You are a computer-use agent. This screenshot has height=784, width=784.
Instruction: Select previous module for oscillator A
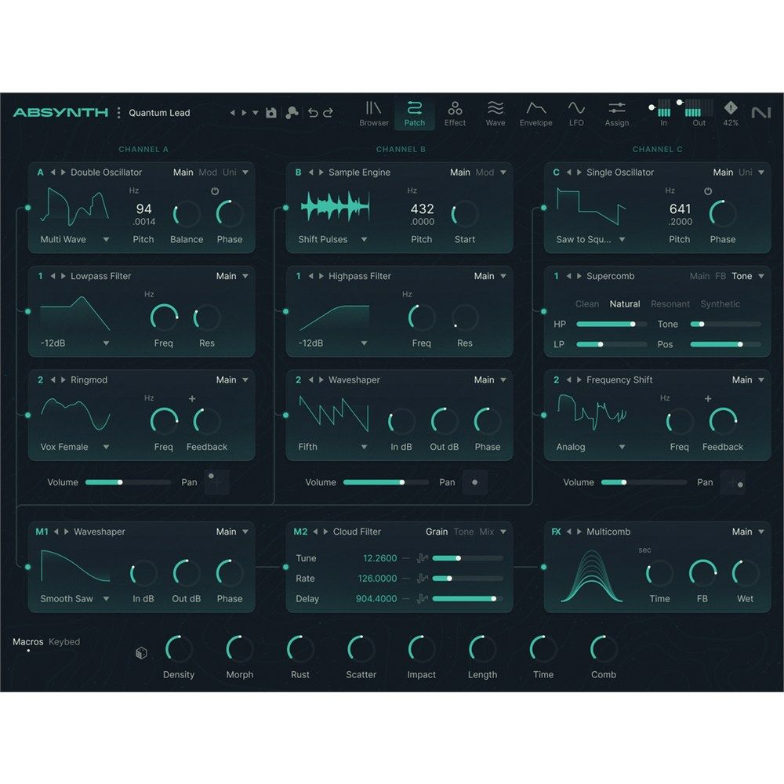coord(53,172)
